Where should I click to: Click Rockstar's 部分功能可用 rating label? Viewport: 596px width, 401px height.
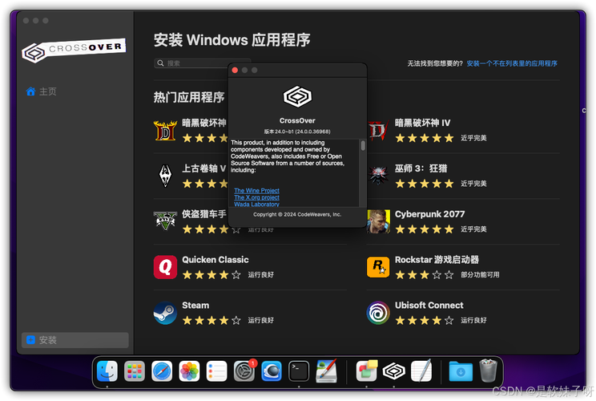(480, 275)
